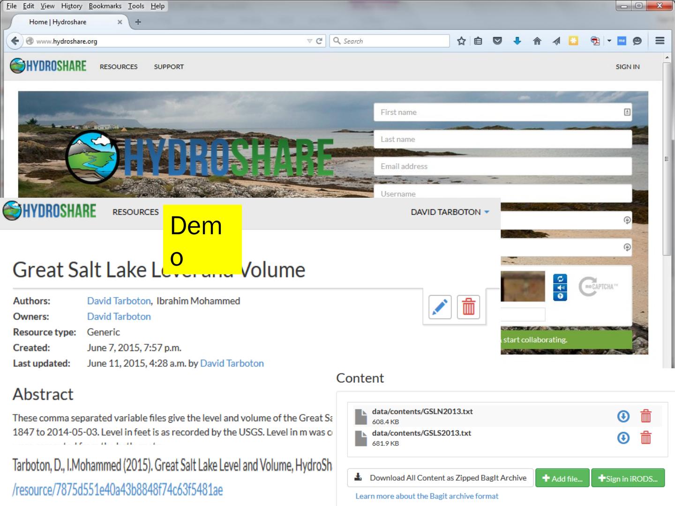Download the GSLN2013.txt file

click(623, 416)
